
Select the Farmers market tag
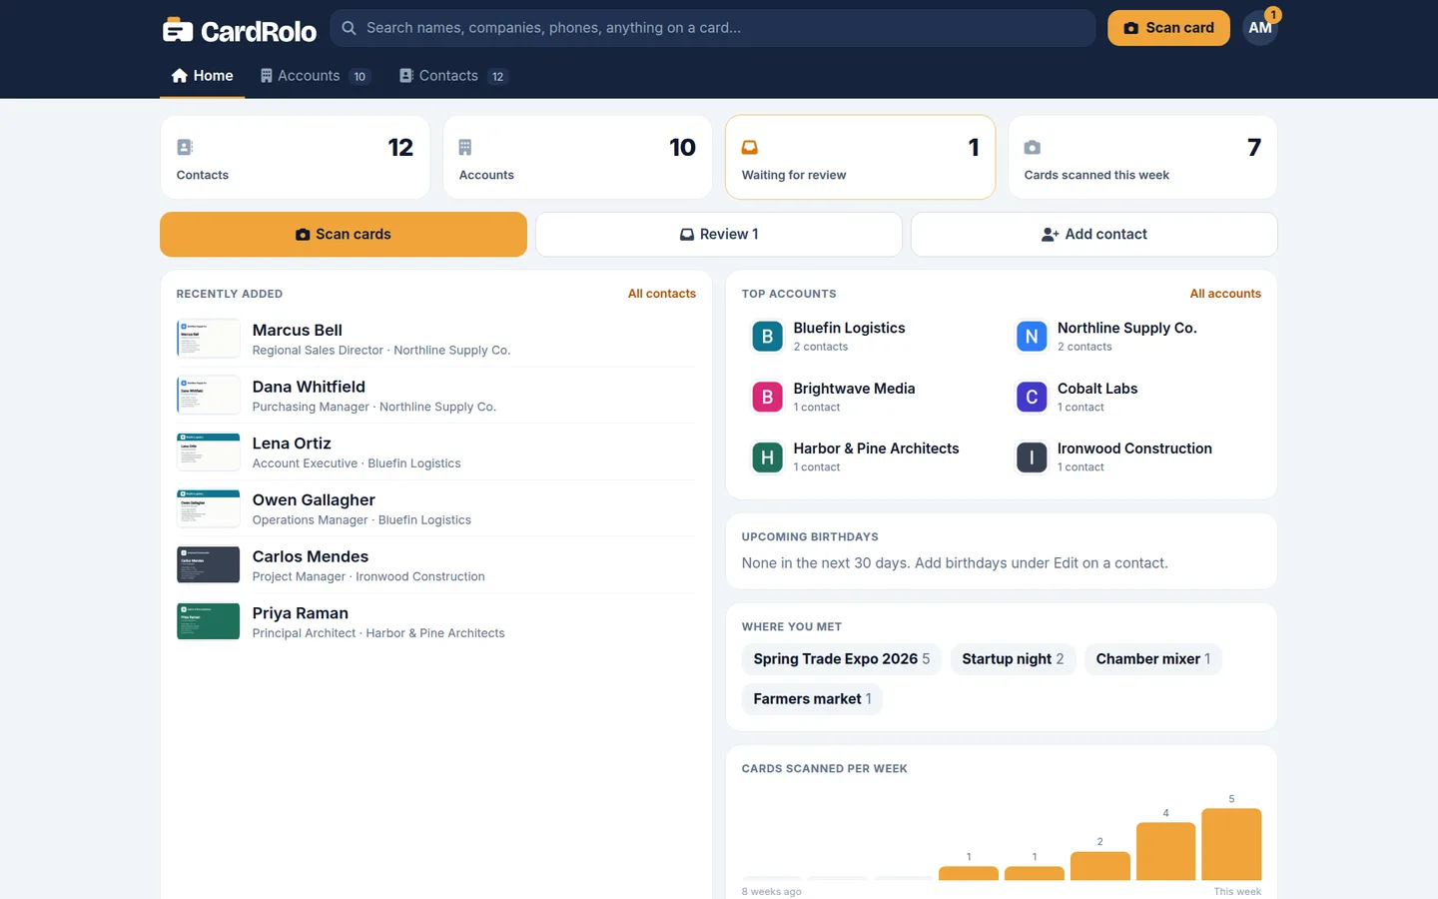813,699
